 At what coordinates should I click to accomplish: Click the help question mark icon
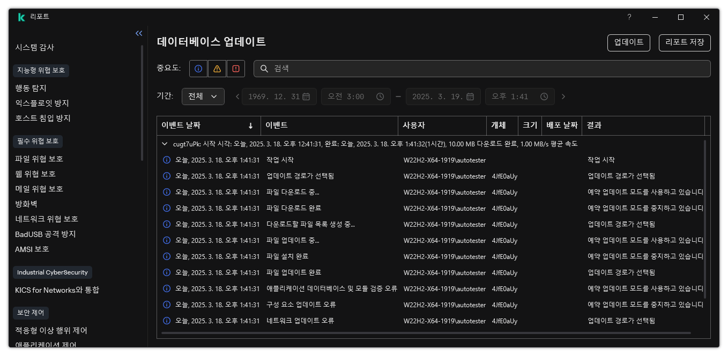click(629, 17)
